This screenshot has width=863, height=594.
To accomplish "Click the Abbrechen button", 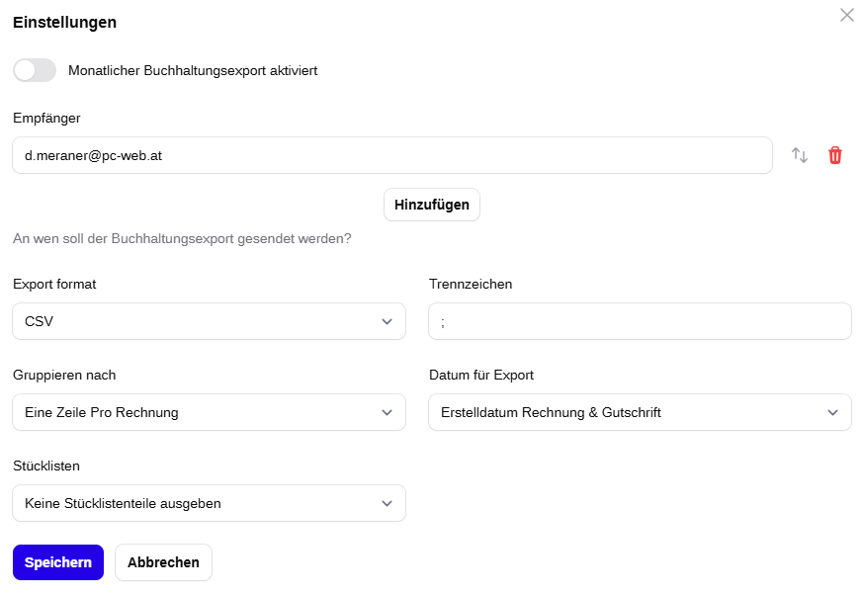I will pyautogui.click(x=163, y=562).
